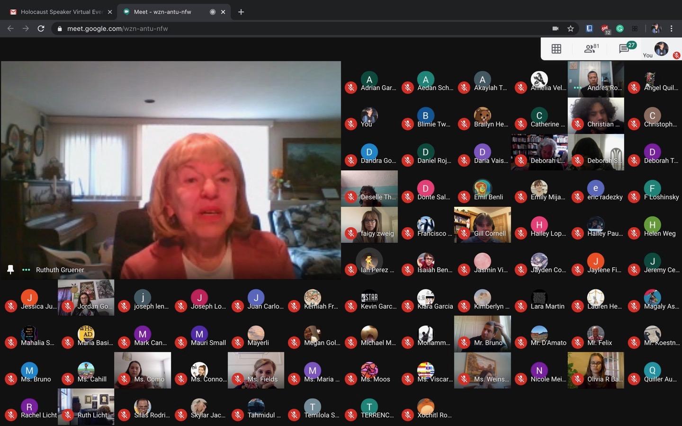Toggle mute icon on Adrian Gar... tile
The width and height of the screenshot is (682, 426).
351,88
